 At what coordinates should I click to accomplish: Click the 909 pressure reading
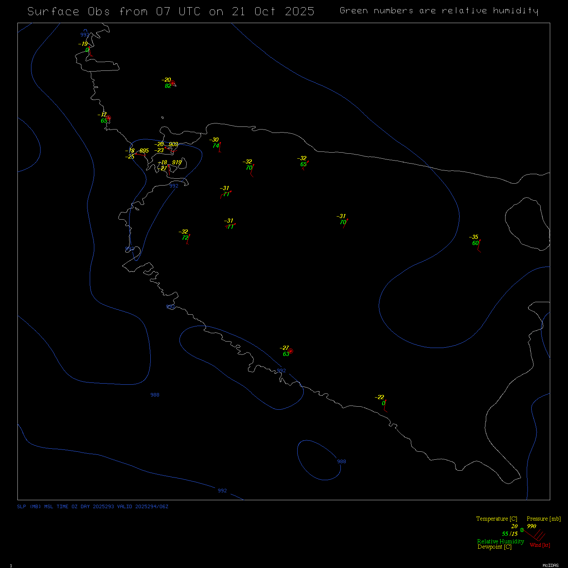(x=173, y=144)
